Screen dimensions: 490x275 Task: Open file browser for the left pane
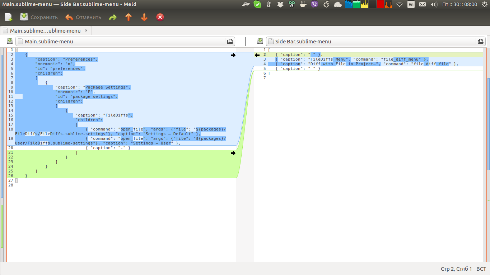coord(230,41)
